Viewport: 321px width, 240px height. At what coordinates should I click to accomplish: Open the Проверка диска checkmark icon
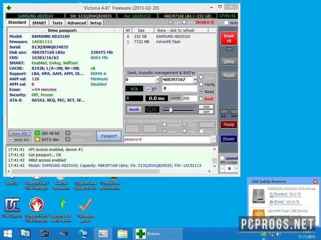(x=85, y=210)
